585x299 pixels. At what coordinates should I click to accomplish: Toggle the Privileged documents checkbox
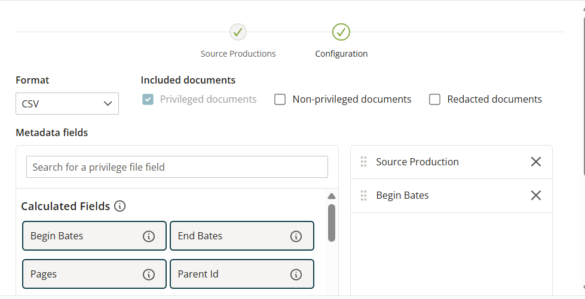click(x=148, y=100)
